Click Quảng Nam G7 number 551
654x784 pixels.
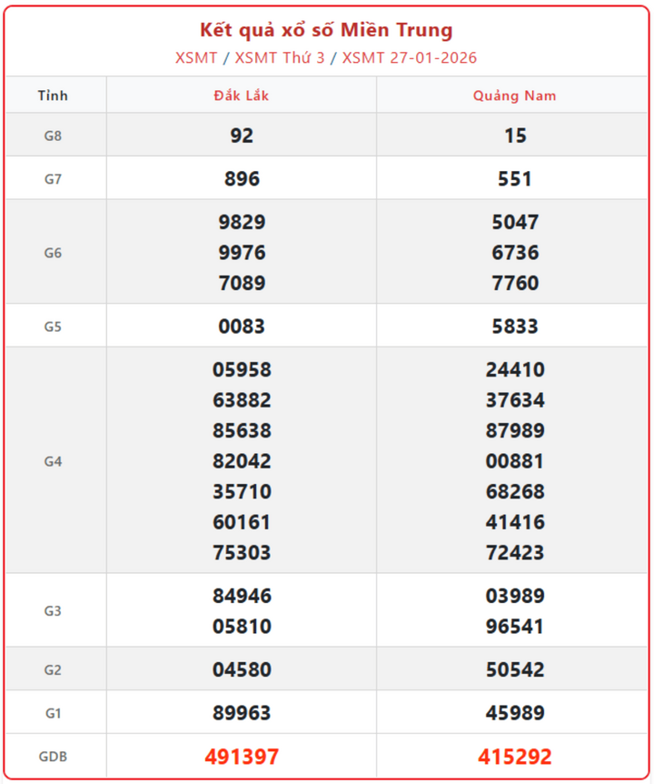pyautogui.click(x=514, y=179)
